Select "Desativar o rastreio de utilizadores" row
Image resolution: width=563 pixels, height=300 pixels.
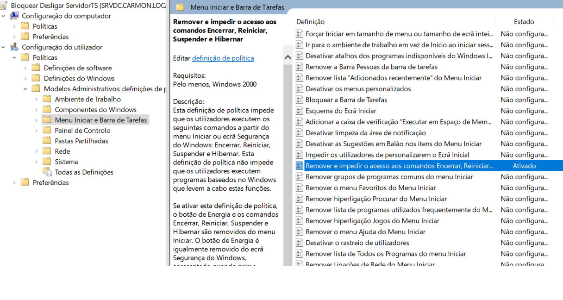[428, 243]
